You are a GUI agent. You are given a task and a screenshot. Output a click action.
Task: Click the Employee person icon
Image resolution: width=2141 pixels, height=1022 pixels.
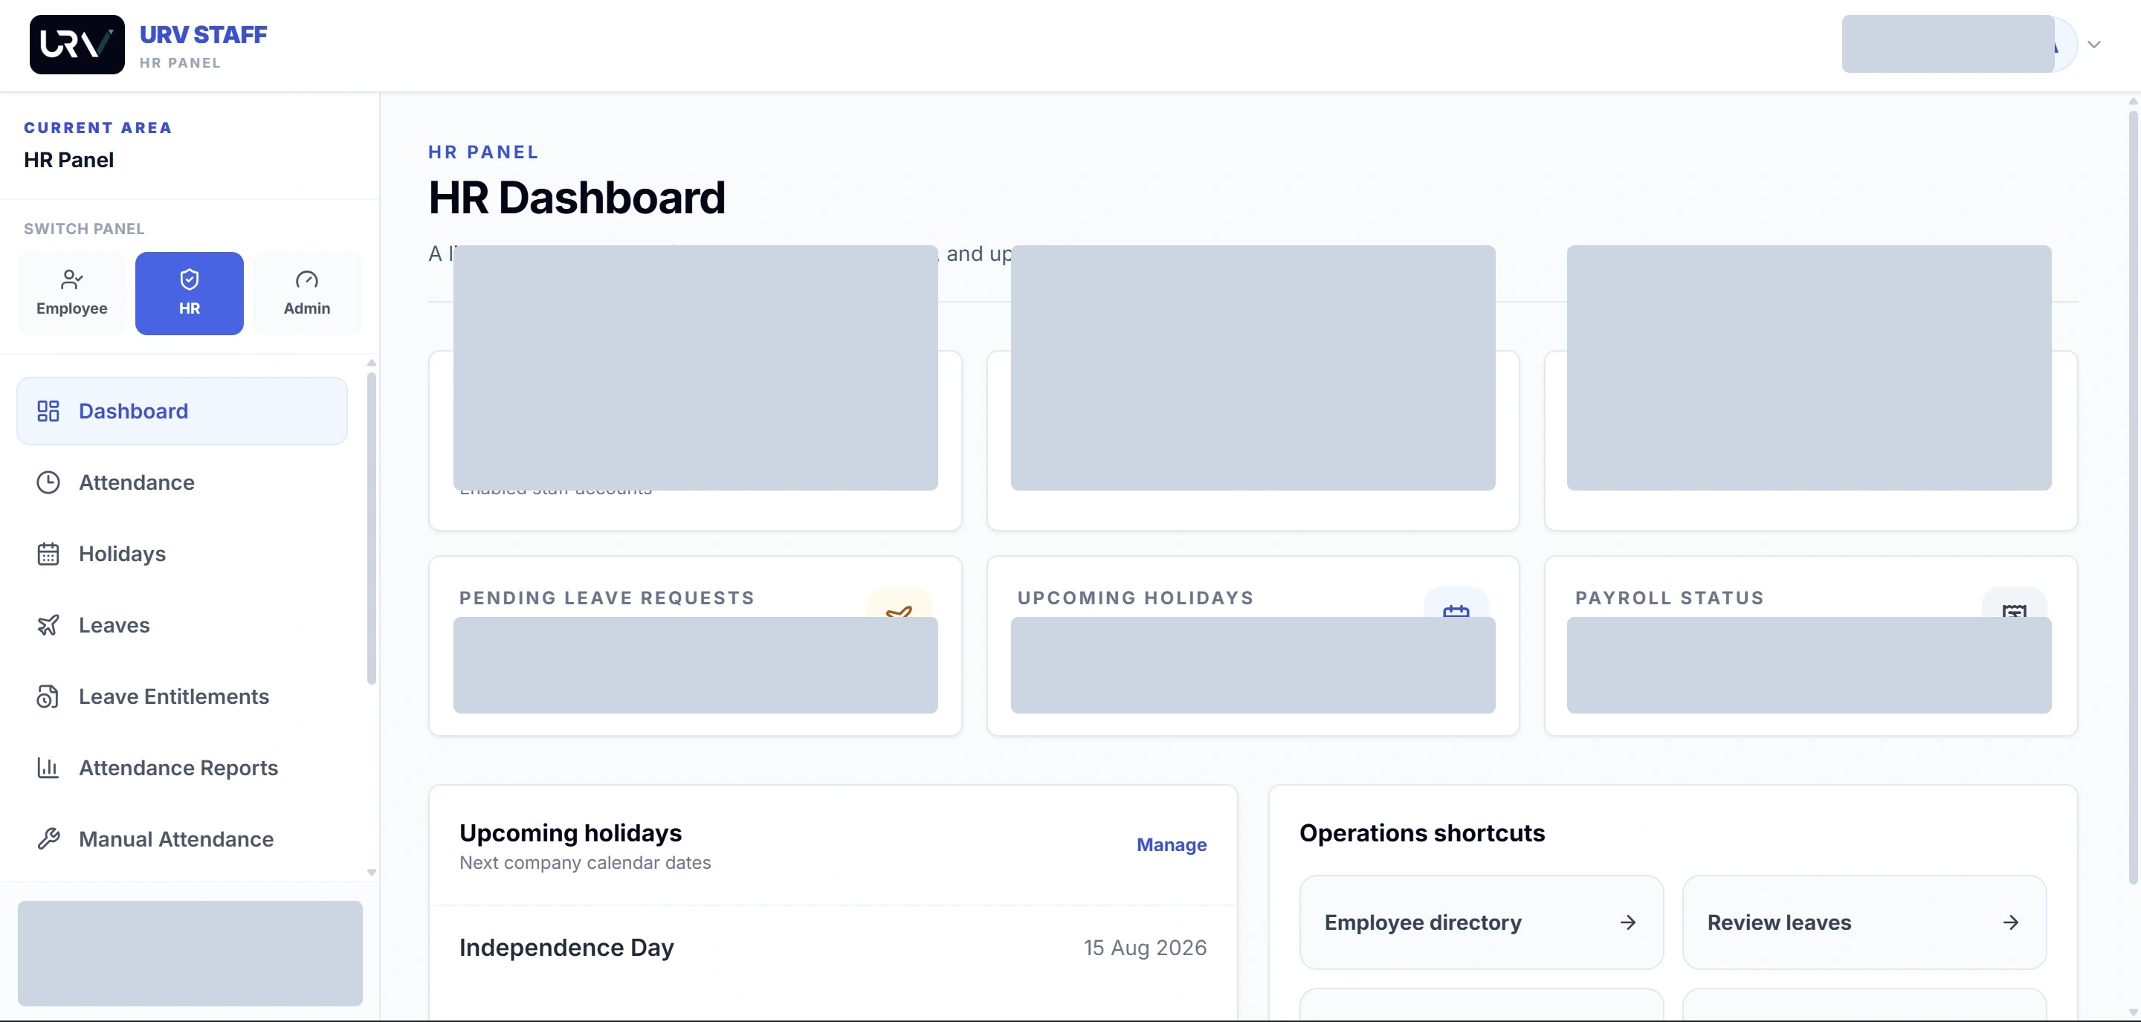tap(71, 279)
